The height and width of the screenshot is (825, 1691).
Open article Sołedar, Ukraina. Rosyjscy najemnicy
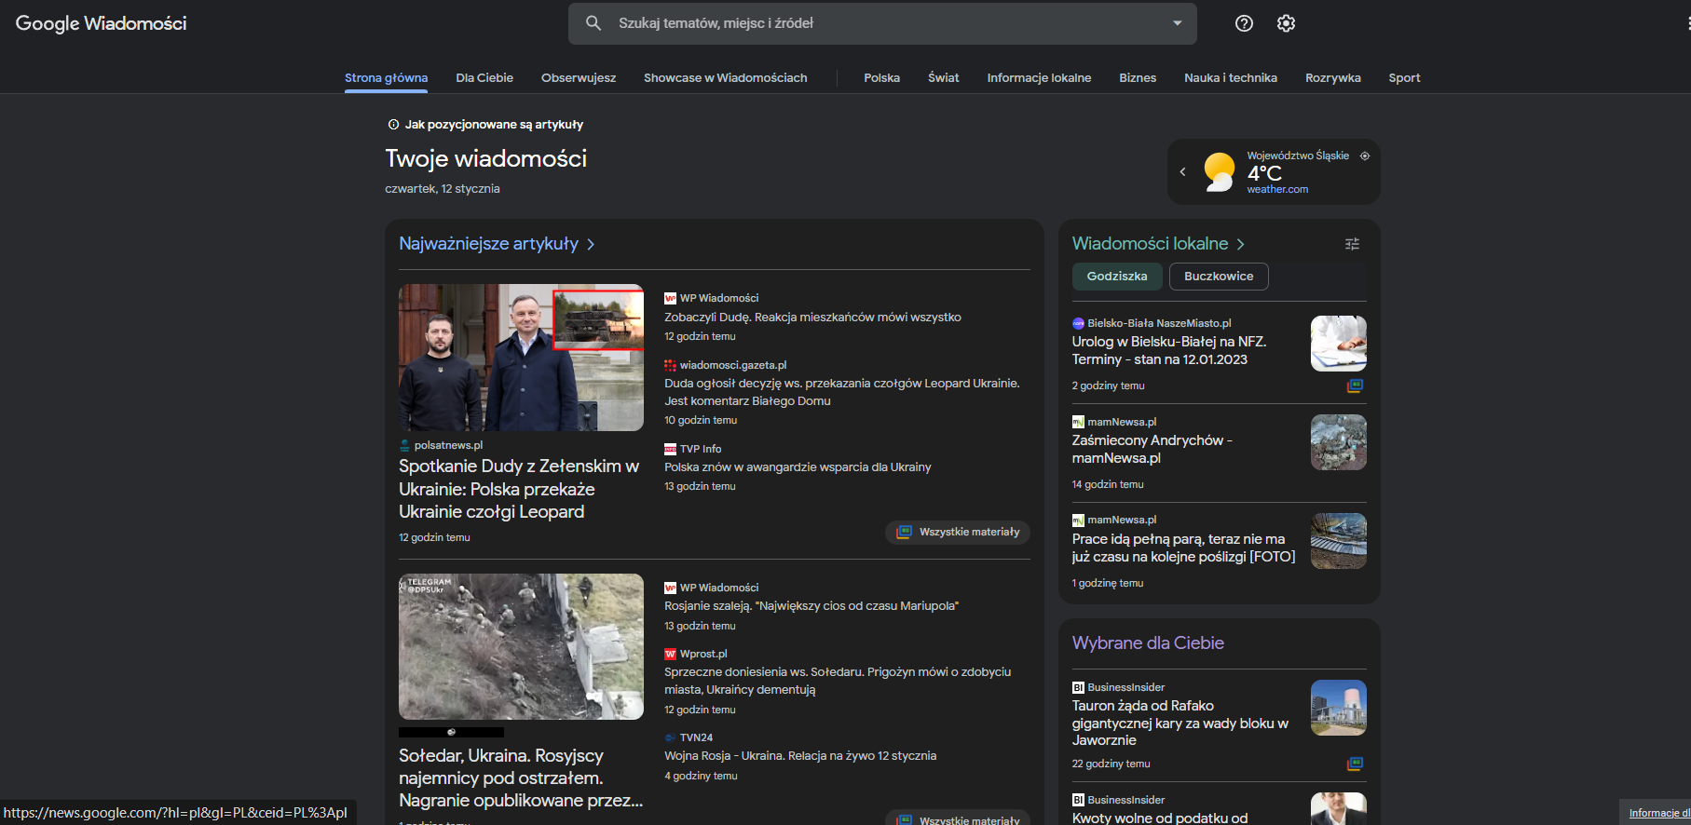pos(521,778)
